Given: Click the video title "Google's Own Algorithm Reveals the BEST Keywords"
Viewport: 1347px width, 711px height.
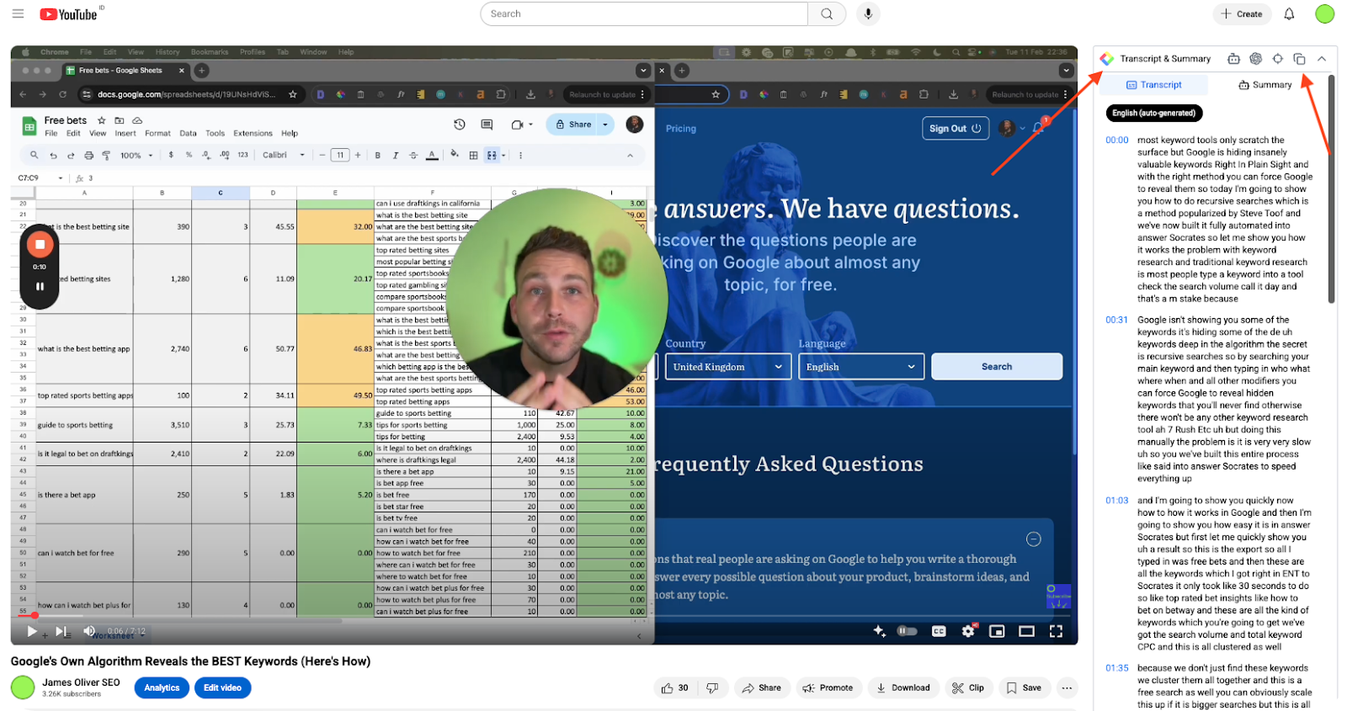Looking at the screenshot, I should click(190, 661).
